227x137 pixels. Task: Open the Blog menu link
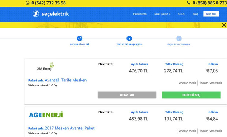pos(195,14)
